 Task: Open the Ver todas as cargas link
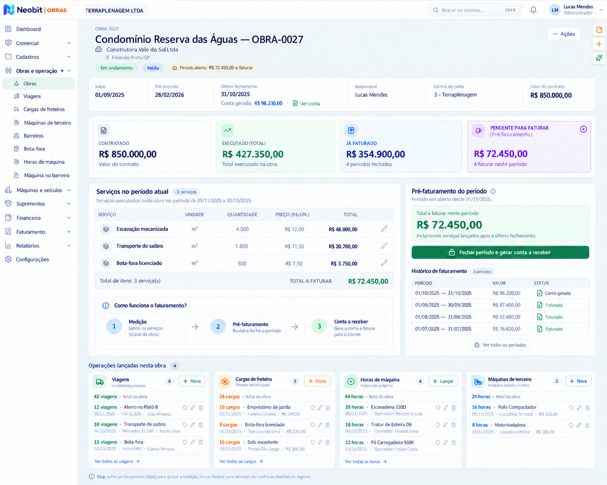(241, 461)
